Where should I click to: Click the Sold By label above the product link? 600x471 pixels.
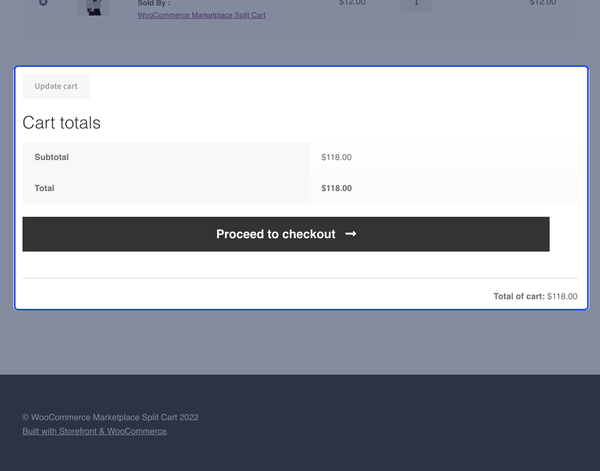pos(154,3)
